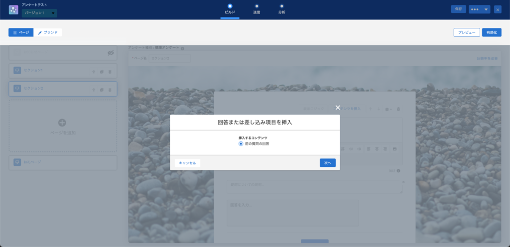This screenshot has width=510, height=247.
Task: Click the プレビュー button
Action: coord(467,32)
